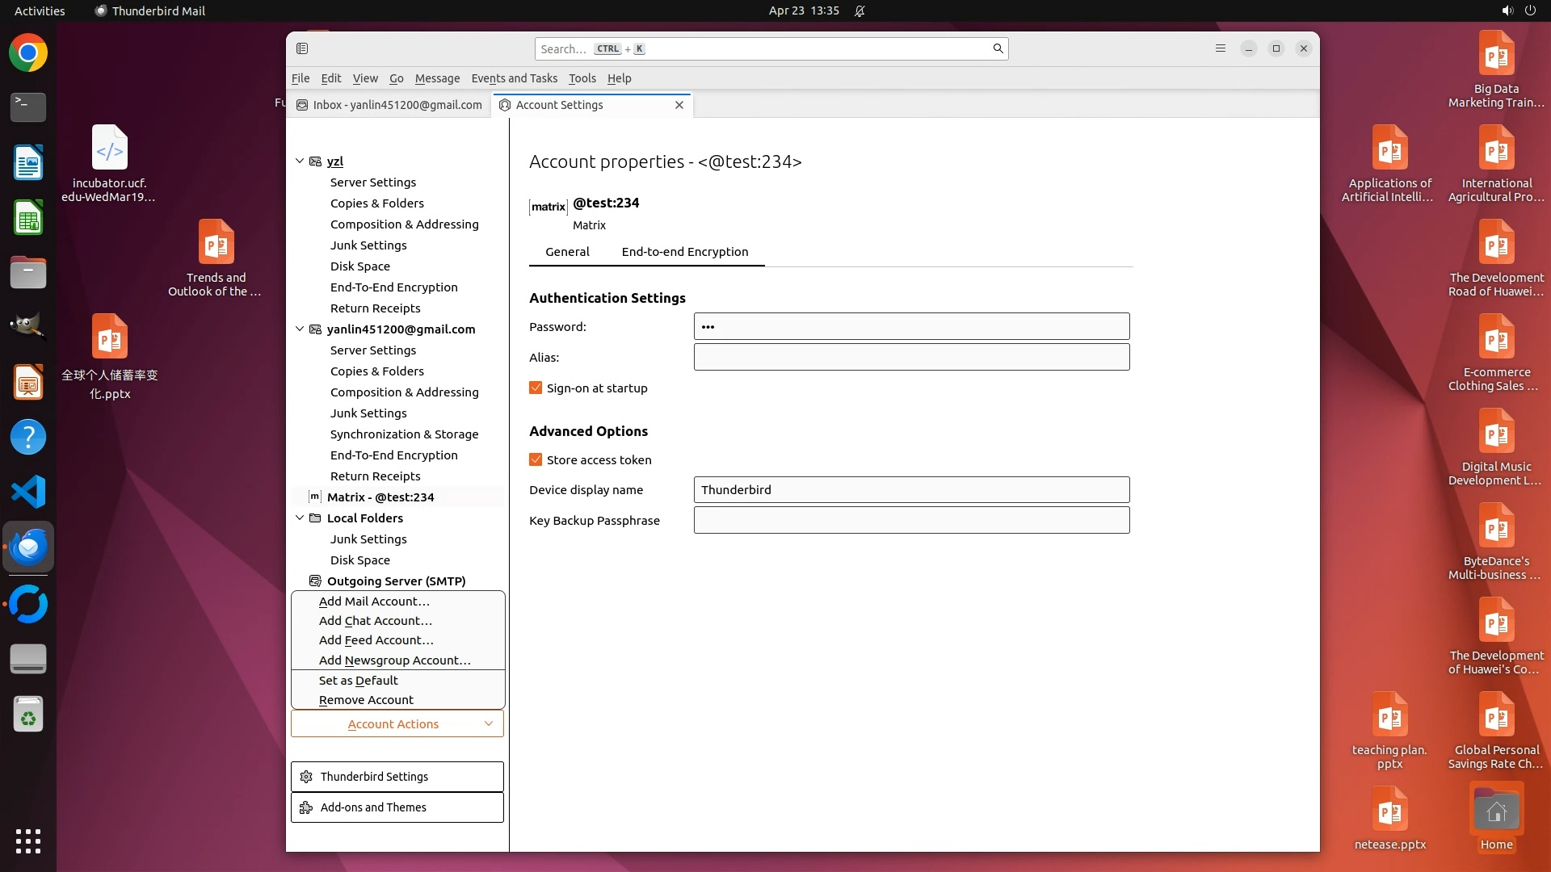
Task: Select Add Chat Account option
Action: [x=375, y=621]
